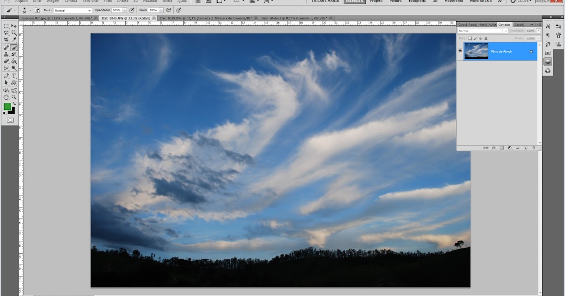Image resolution: width=565 pixels, height=296 pixels.
Task: Select the Spot Healing Brush tool
Action: (7, 47)
